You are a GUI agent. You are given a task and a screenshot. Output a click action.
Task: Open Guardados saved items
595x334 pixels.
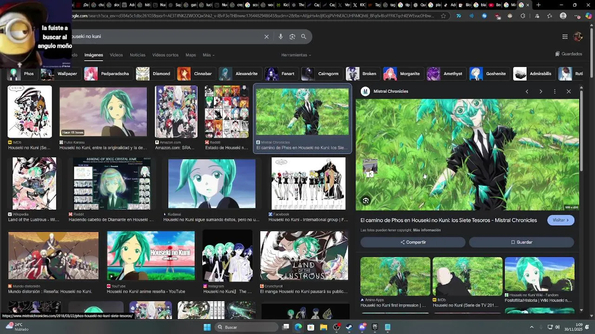569,54
